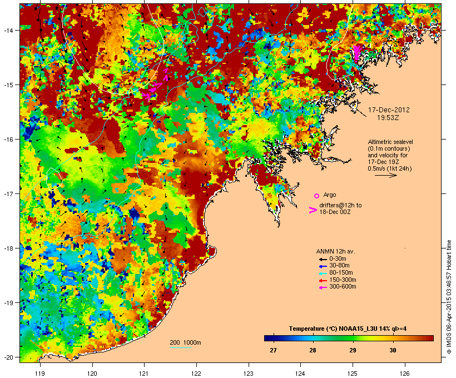Click the 300-600m depth label

point(343,287)
